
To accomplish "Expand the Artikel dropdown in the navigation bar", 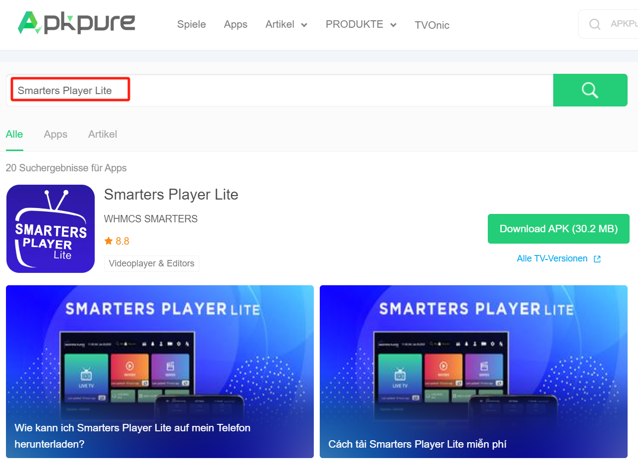I will coord(286,24).
